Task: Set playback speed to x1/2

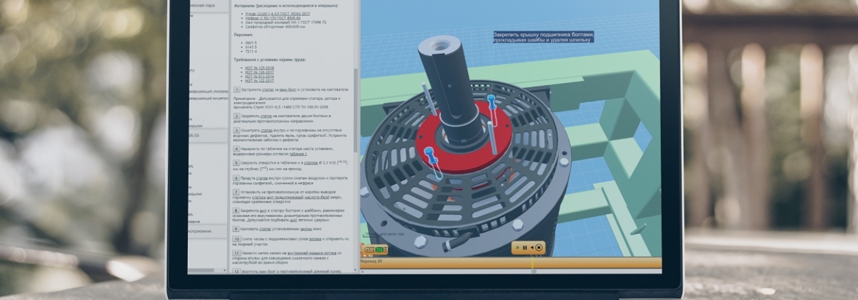Action: 370,250
